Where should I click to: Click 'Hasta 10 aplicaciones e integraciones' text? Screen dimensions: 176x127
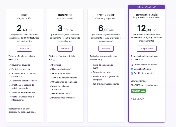coord(23,98)
